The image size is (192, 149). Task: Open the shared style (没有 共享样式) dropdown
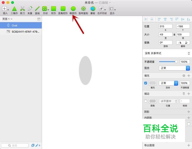point(167,53)
